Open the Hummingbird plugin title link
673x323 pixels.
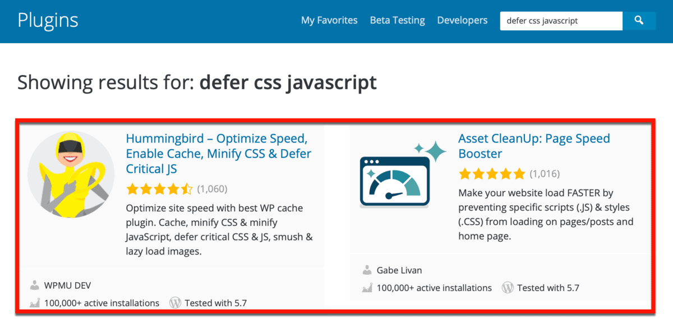(218, 153)
